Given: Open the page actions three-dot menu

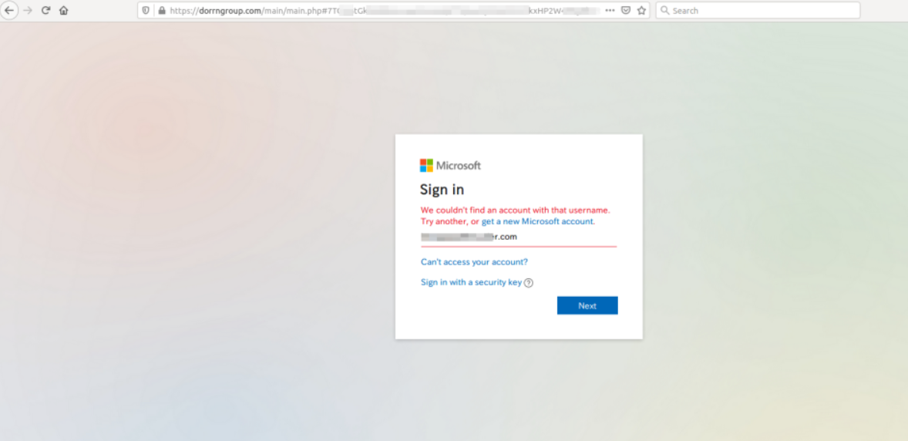Looking at the screenshot, I should (610, 11).
